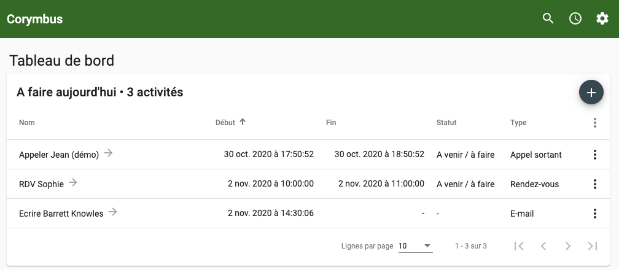The width and height of the screenshot is (619, 270).
Task: Sort table by Nom column
Action: 27,123
